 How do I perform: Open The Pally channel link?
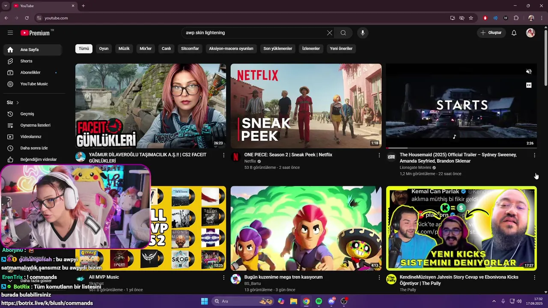click(408, 290)
